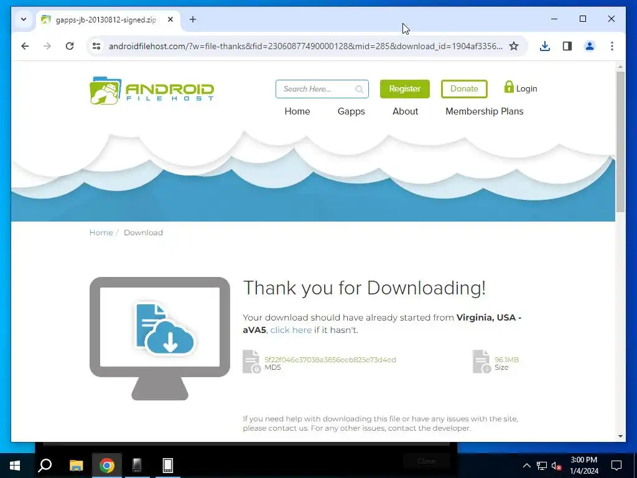Click the green Register button

coord(404,88)
